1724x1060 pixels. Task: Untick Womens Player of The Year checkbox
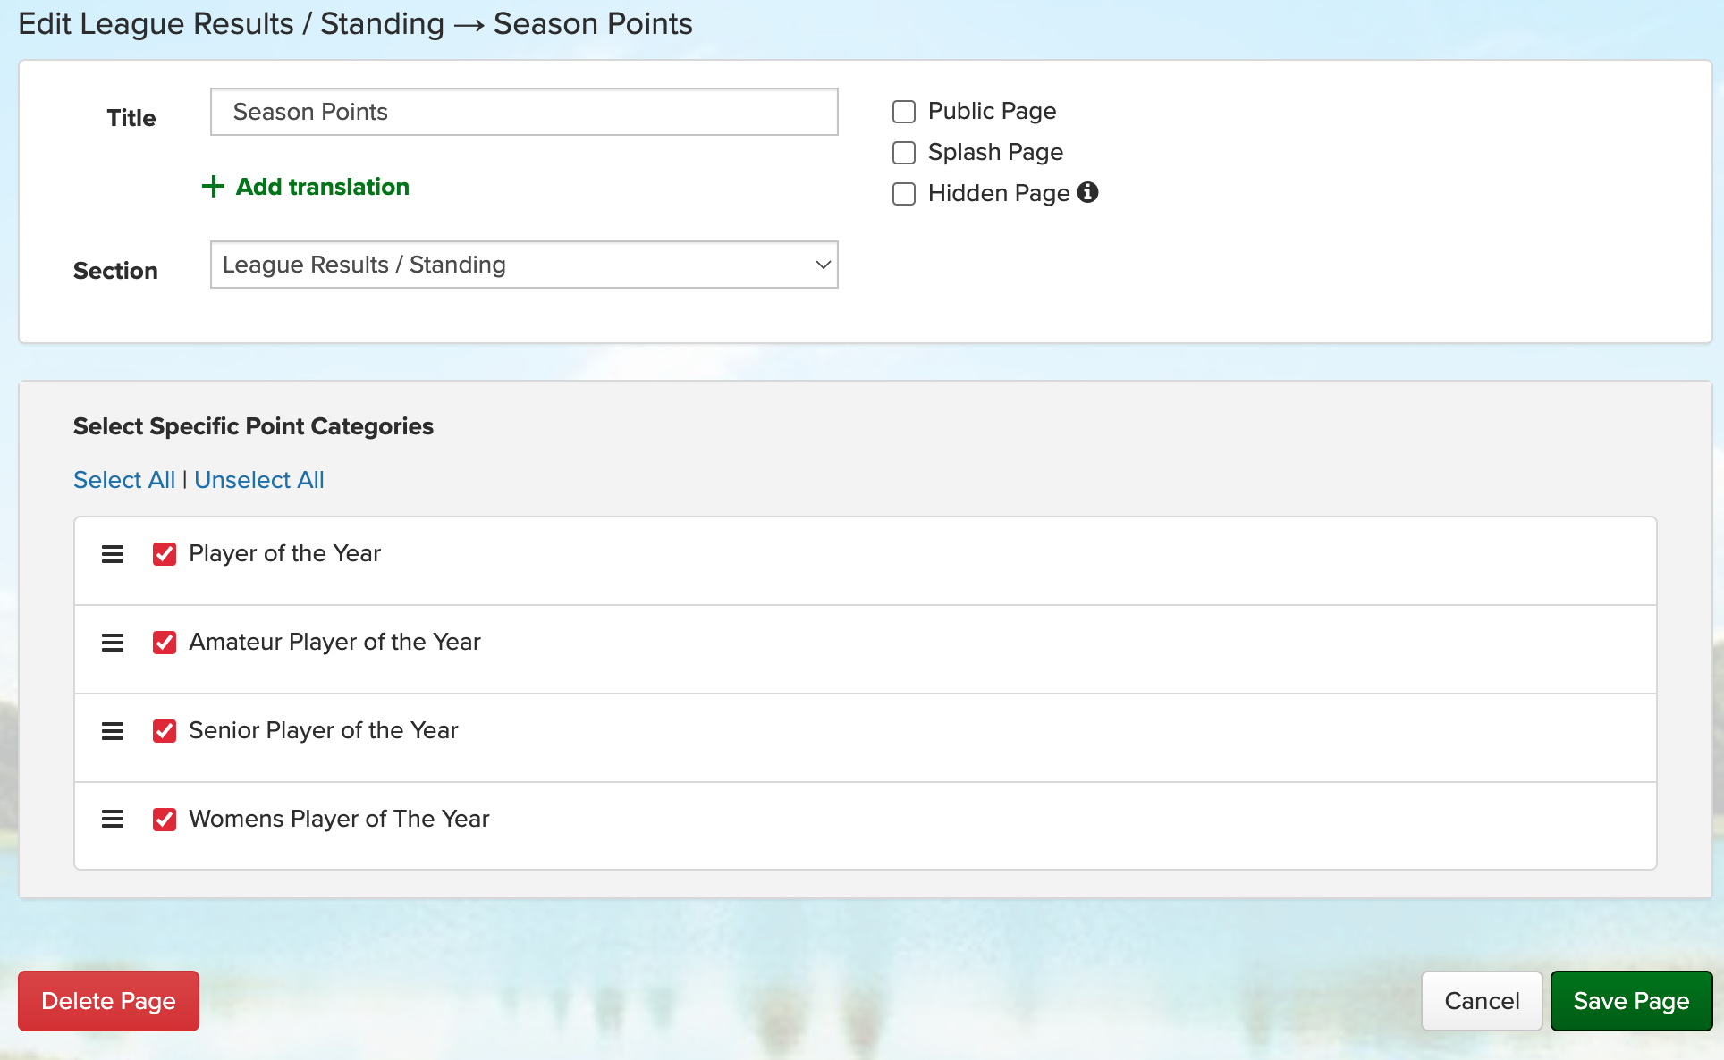click(x=165, y=820)
